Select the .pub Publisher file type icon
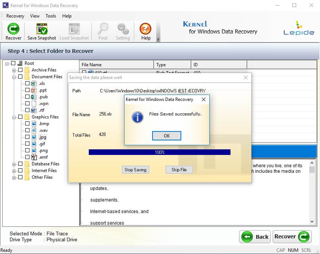The image size is (320, 254). [x=34, y=97]
